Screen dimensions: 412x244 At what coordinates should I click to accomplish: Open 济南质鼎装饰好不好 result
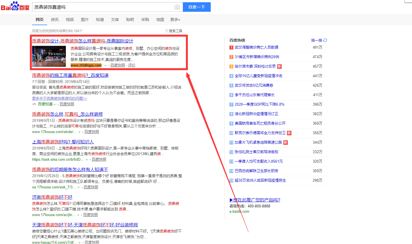click(52, 197)
